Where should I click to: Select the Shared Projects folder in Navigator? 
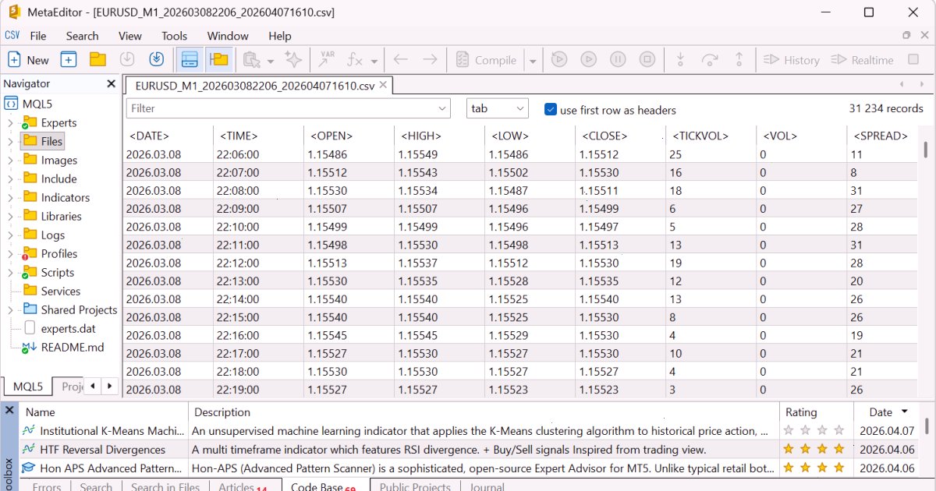[79, 310]
